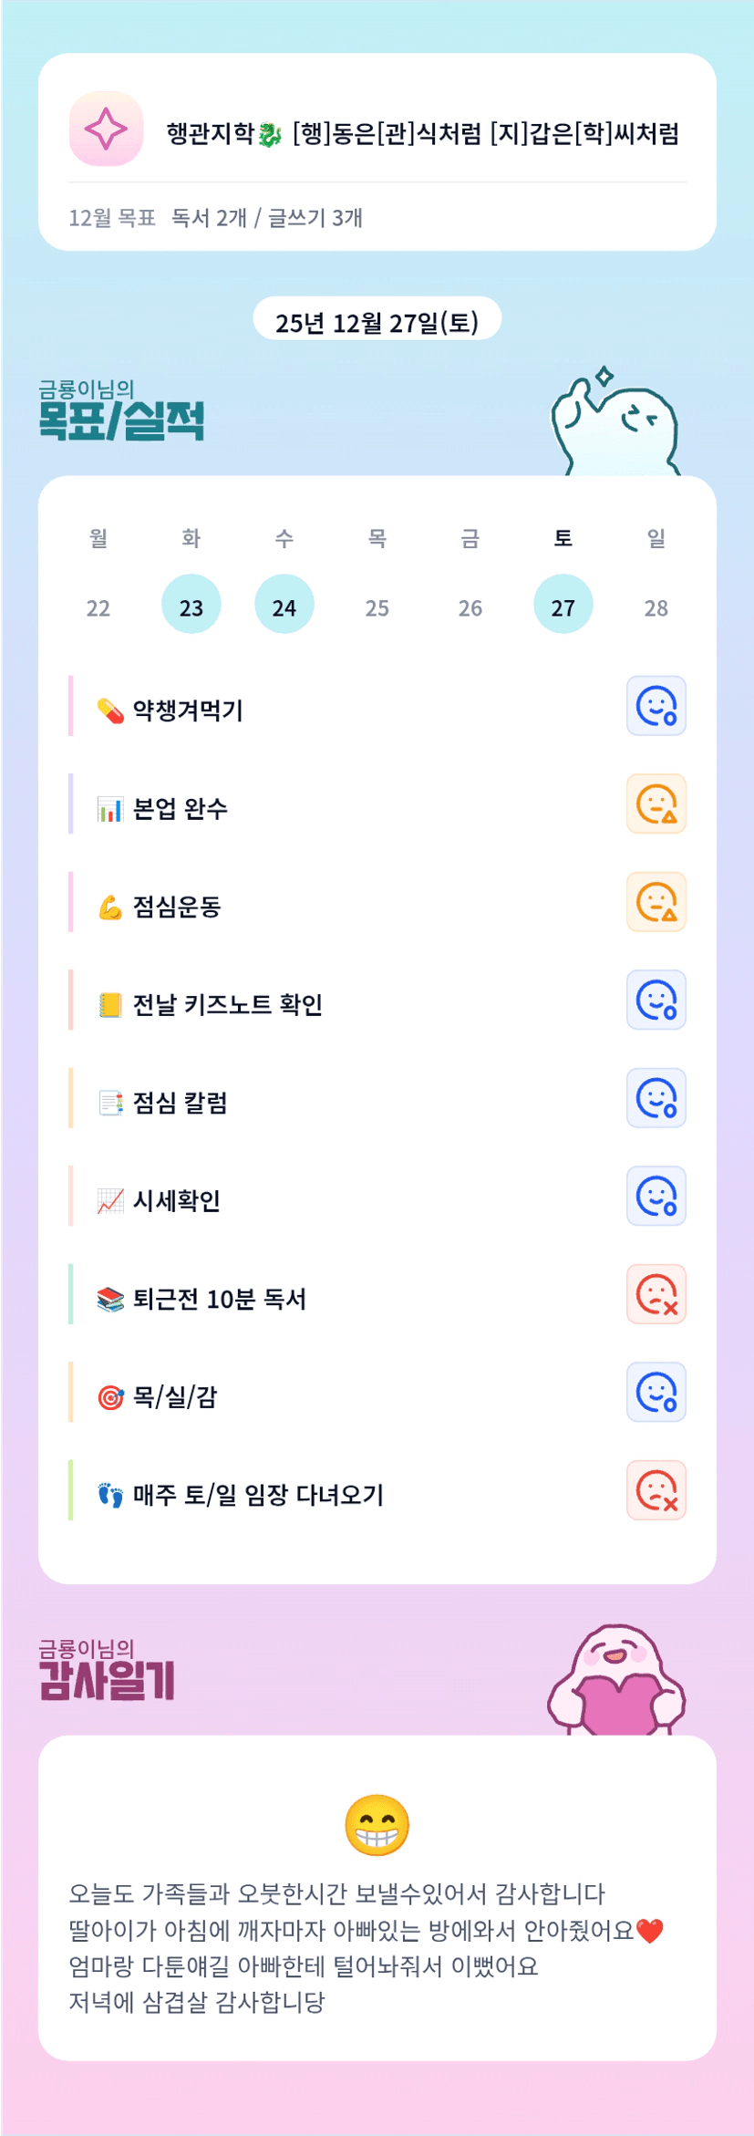The height and width of the screenshot is (2136, 754).
Task: Click the orange neutral face for 점심운동
Action: coord(656,902)
